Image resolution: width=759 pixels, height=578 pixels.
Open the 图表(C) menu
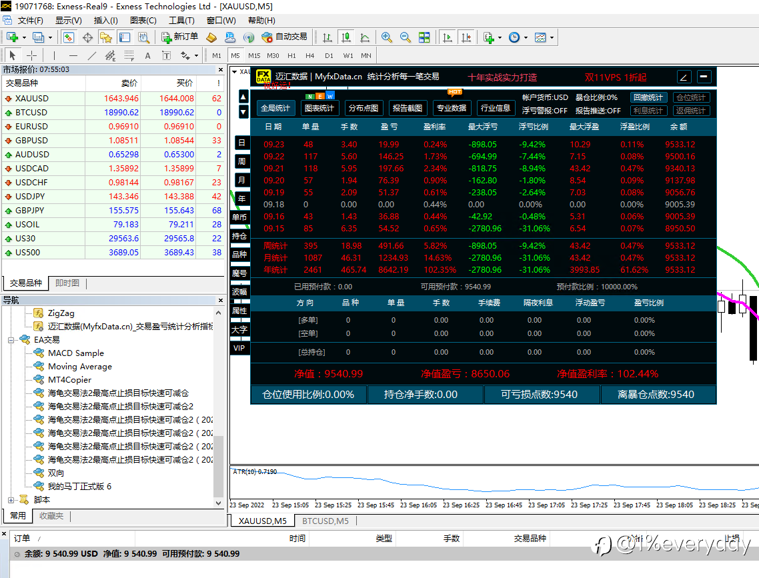143,20
